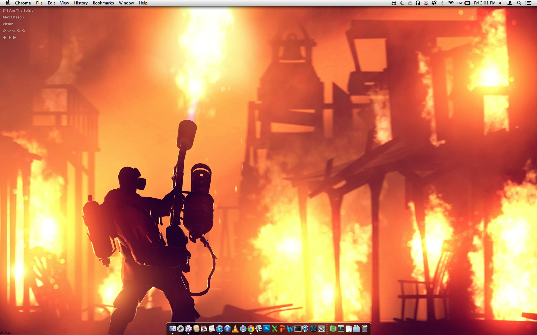Skip to previous track in music widget
The image size is (537, 335).
point(5,37)
